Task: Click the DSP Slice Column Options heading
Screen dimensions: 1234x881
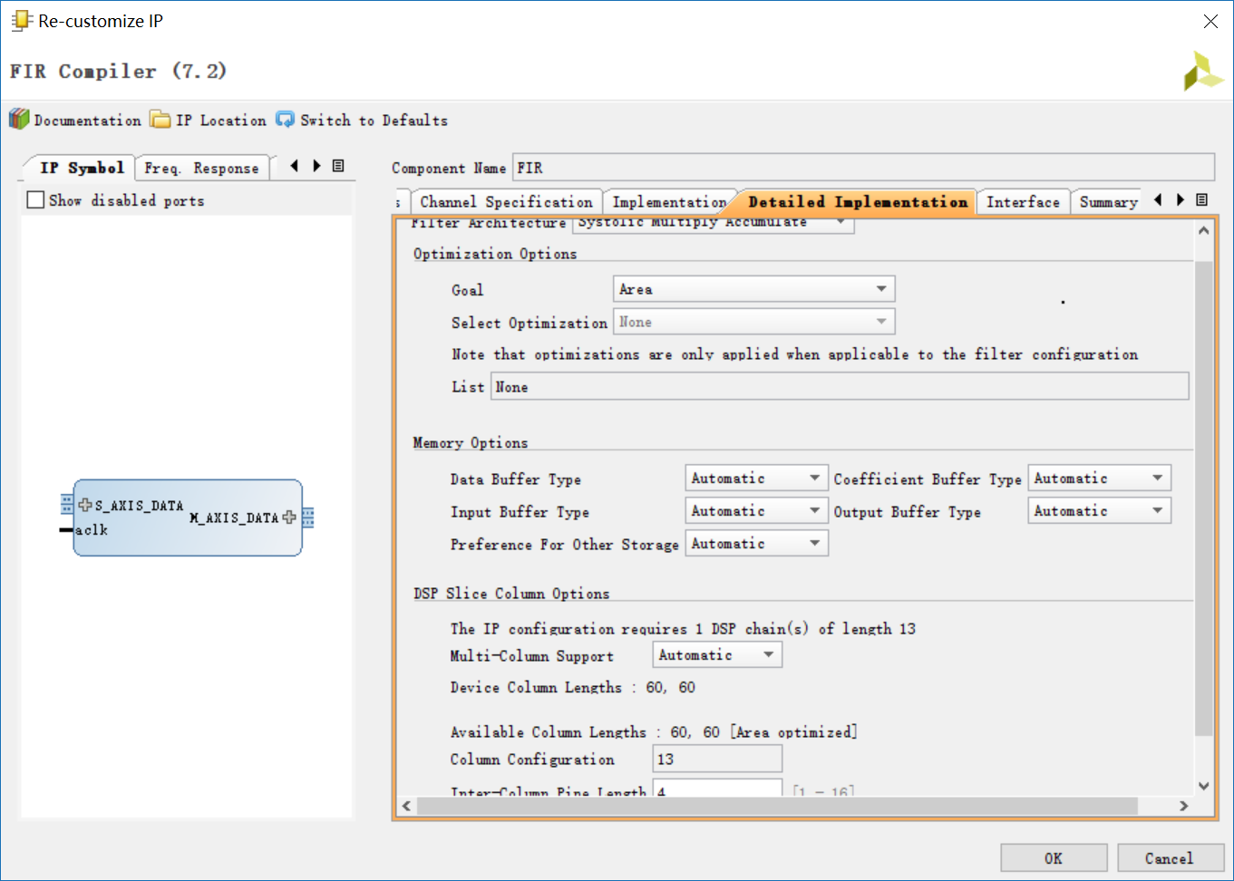Action: (x=511, y=594)
